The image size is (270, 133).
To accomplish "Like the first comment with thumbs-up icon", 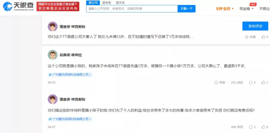I will point(263,37).
